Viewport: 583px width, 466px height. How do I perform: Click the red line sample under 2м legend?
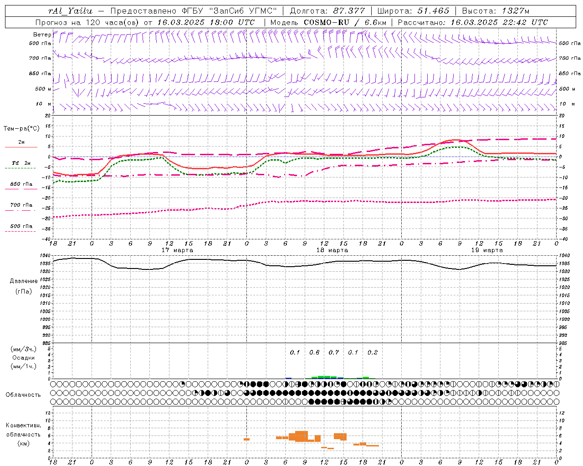point(21,147)
